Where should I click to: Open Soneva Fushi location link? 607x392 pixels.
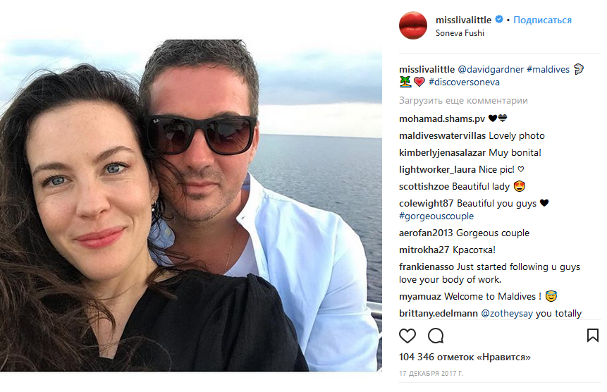460,33
